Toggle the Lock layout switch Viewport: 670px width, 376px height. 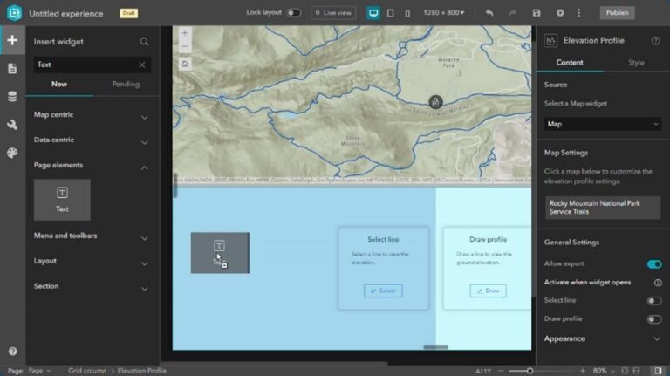[x=293, y=13]
